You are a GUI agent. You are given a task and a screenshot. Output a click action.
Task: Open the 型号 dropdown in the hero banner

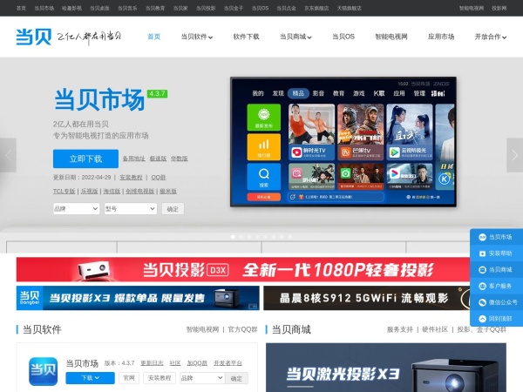pyautogui.click(x=131, y=209)
